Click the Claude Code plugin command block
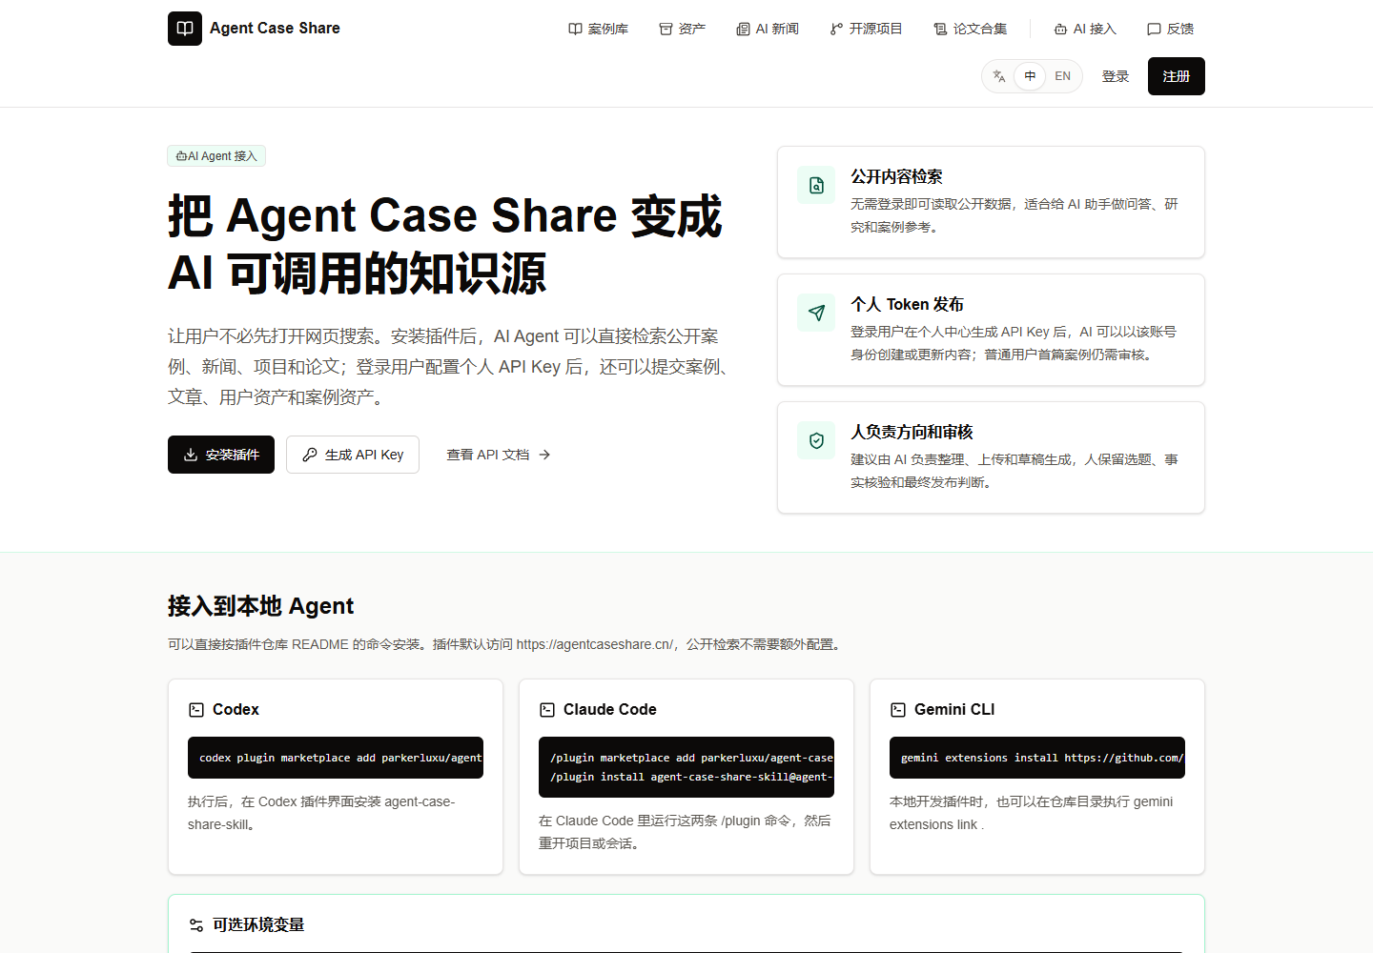Screen dimensions: 1373x953 pyautogui.click(x=686, y=767)
